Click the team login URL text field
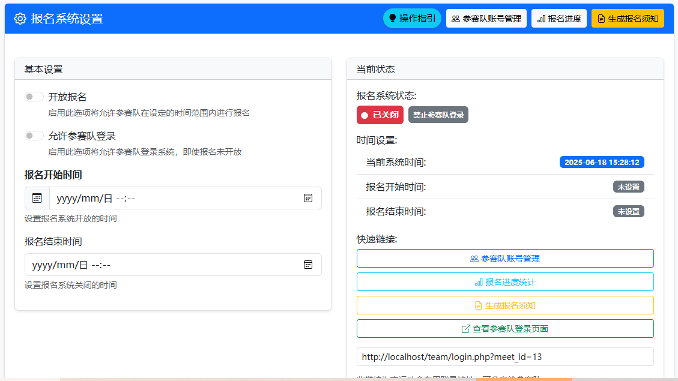Image resolution: width=678 pixels, height=381 pixels. [x=505, y=356]
